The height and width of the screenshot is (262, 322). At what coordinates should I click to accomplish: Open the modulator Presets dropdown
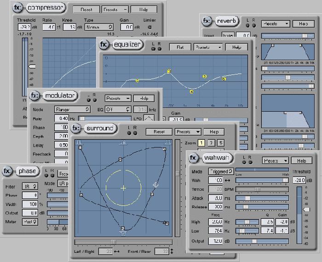click(118, 98)
